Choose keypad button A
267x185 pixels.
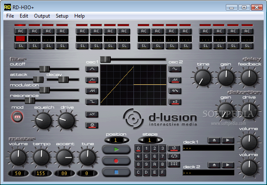(x=154, y=164)
